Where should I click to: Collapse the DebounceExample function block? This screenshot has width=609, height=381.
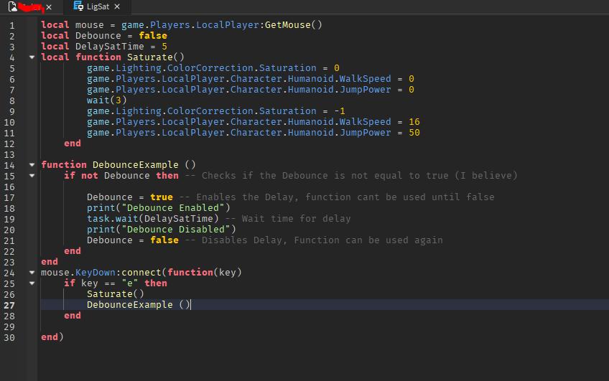32,164
